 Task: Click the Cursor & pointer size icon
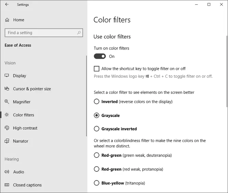pos(7,89)
